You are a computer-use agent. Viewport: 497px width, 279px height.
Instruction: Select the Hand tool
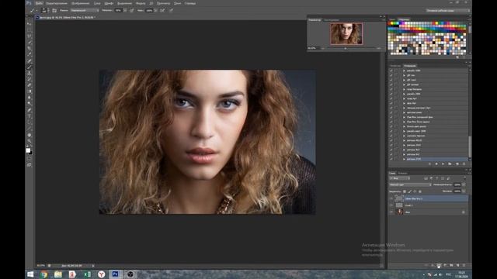click(30, 135)
